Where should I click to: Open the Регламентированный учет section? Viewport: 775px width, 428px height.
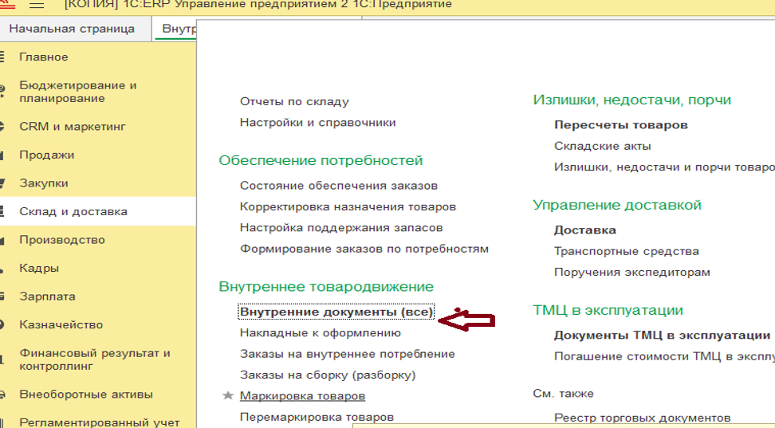pos(100,422)
